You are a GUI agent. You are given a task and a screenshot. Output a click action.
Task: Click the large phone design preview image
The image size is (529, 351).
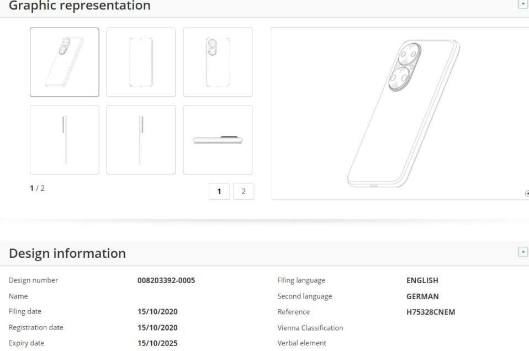click(x=400, y=114)
